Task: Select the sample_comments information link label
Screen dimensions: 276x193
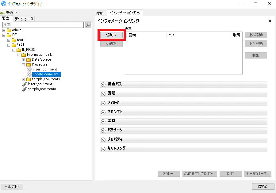Action: [42, 89]
